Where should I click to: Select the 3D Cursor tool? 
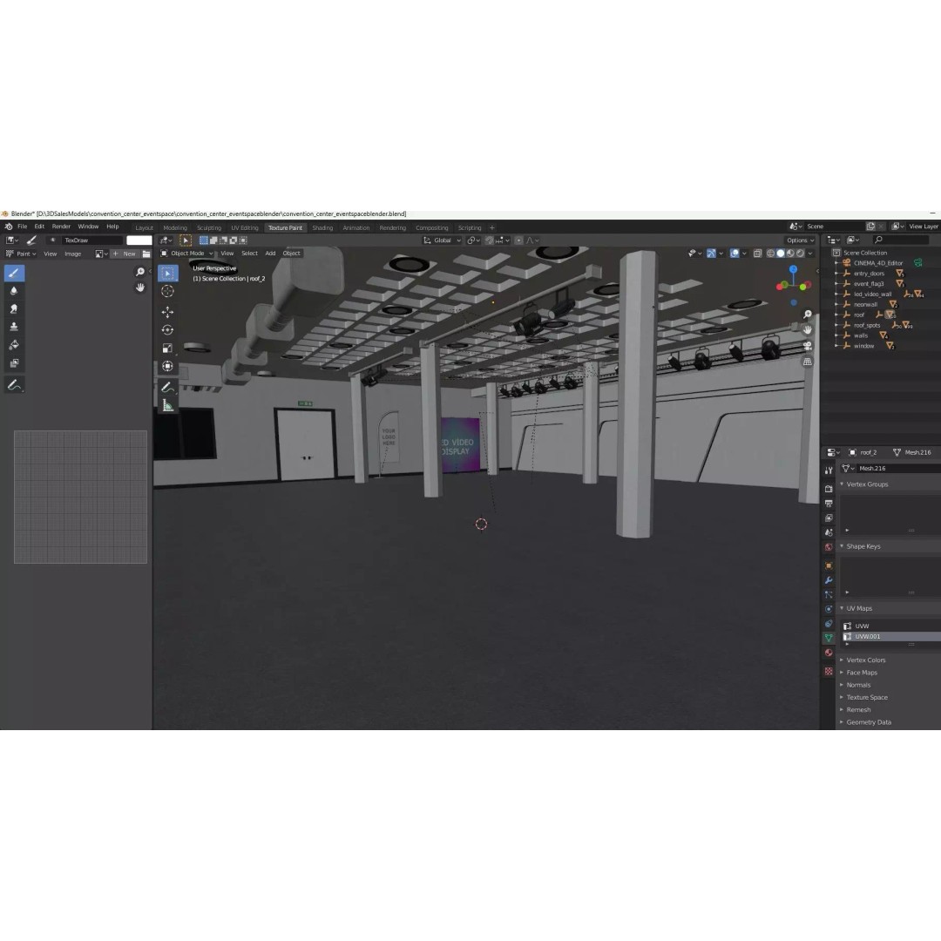click(168, 291)
